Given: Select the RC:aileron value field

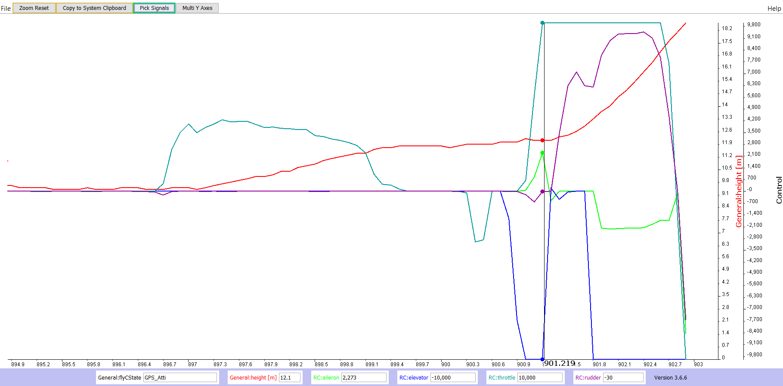Looking at the screenshot, I should (364, 377).
